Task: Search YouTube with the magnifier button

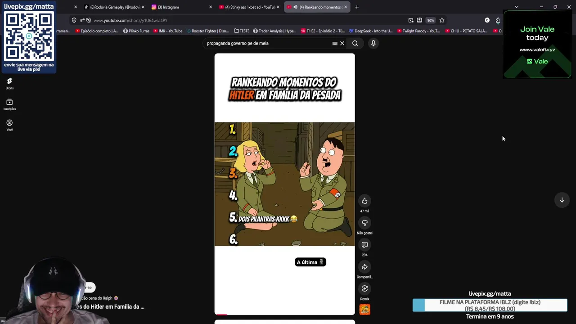Action: click(355, 43)
